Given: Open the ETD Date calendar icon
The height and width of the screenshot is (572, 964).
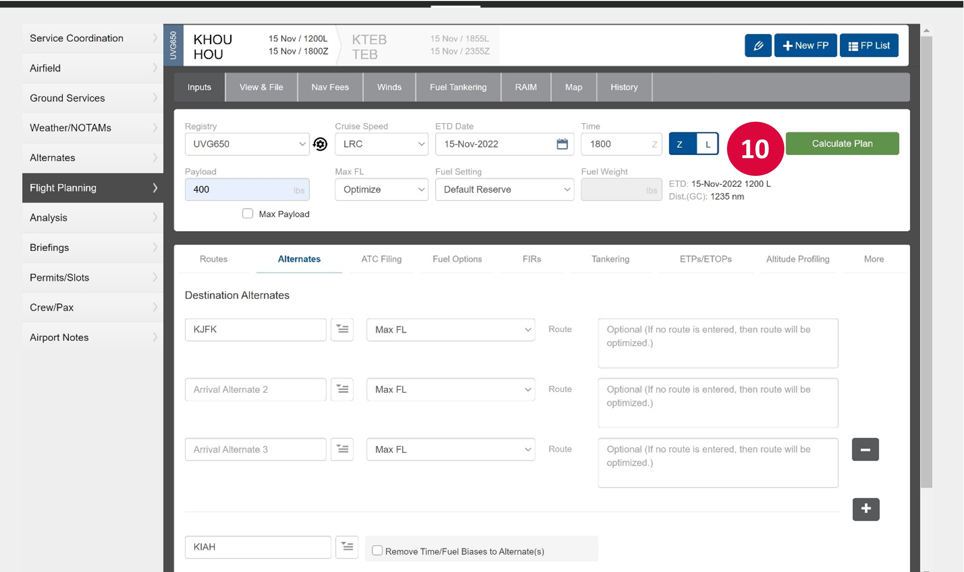Looking at the screenshot, I should pos(562,144).
